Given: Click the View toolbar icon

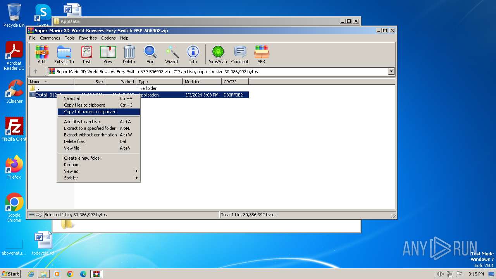Looking at the screenshot, I should pos(108,55).
